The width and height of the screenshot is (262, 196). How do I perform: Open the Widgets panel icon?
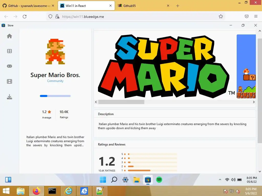[8, 180]
